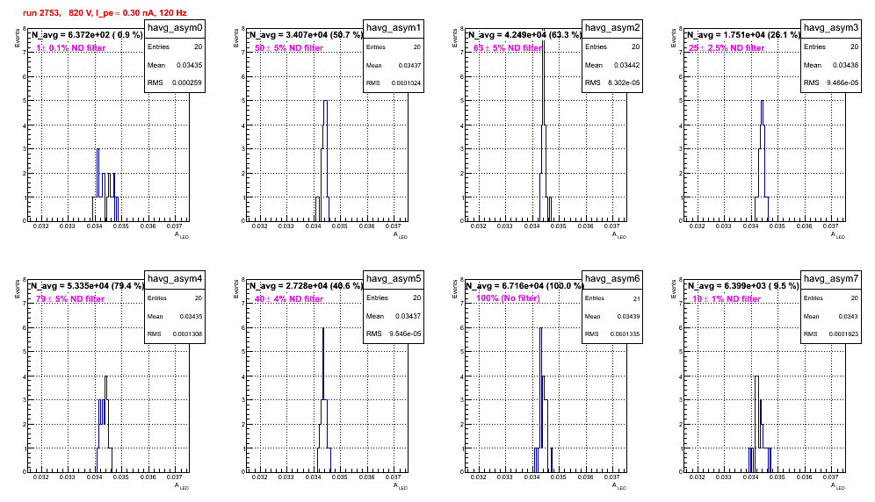The image size is (875, 502).
Task: Select the magenta 79 ± 5% ND filter label
Action: [x=70, y=299]
